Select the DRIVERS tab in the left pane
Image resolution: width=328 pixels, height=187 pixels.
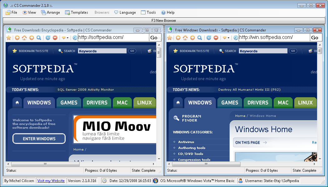pos(97,103)
